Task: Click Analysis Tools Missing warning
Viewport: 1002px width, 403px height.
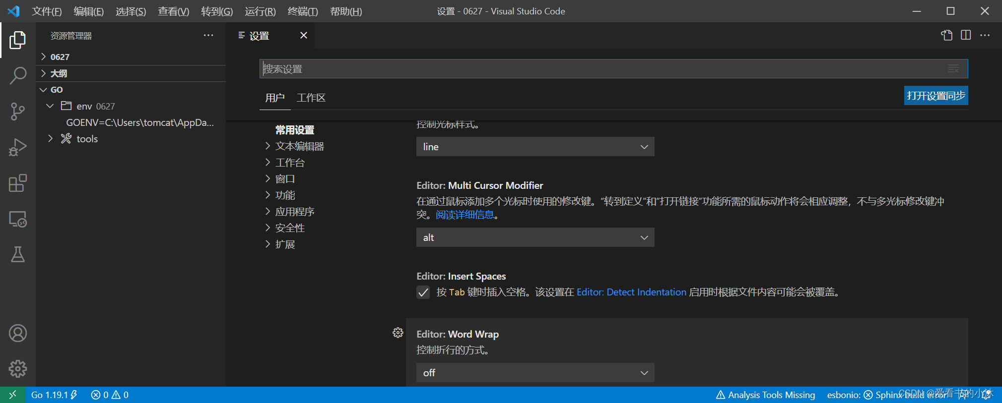Action: [765, 395]
